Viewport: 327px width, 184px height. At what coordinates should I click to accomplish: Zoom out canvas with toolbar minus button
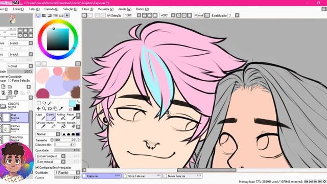(144, 15)
